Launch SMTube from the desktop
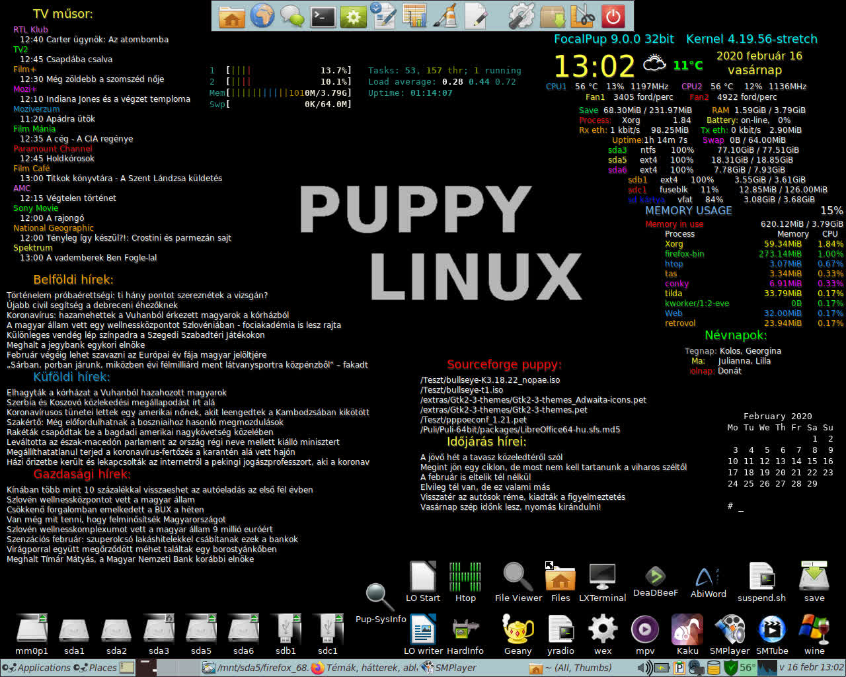This screenshot has height=677, width=846. tap(772, 635)
